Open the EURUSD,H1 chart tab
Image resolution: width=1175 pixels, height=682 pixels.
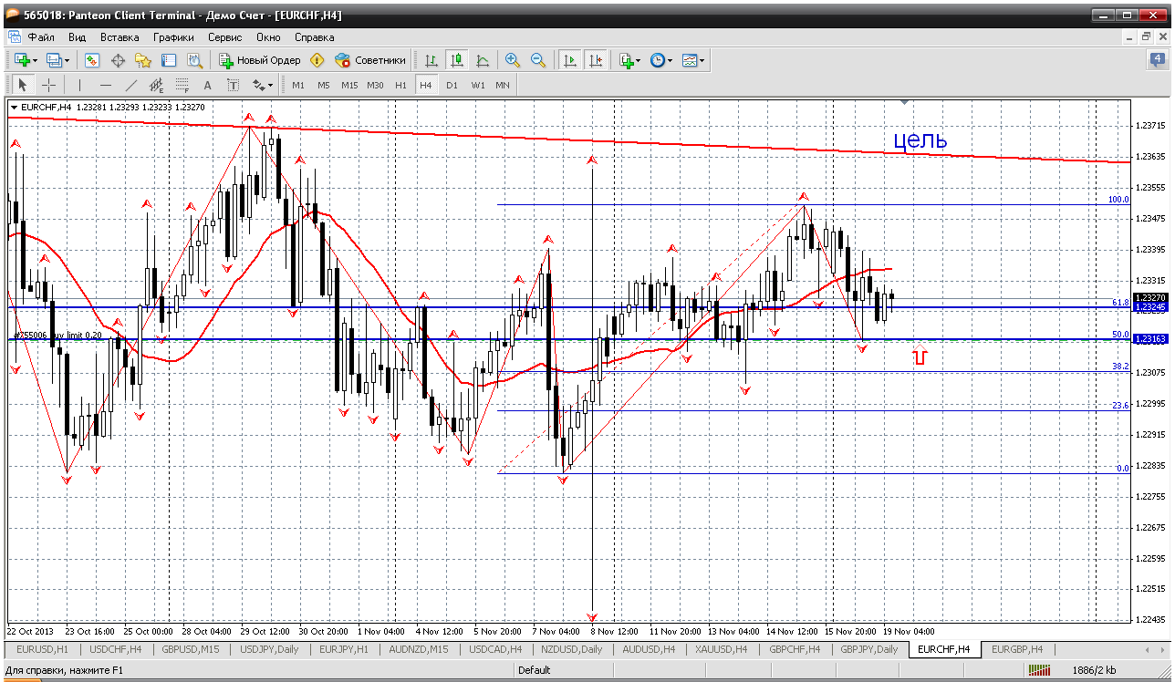point(43,649)
